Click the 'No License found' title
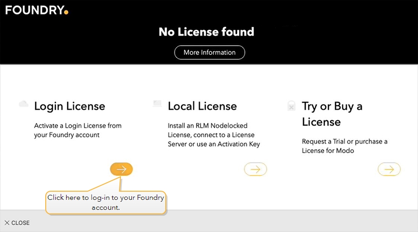418x232 pixels. 206,32
